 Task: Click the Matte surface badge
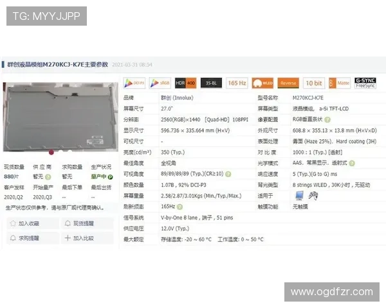pos(340,83)
